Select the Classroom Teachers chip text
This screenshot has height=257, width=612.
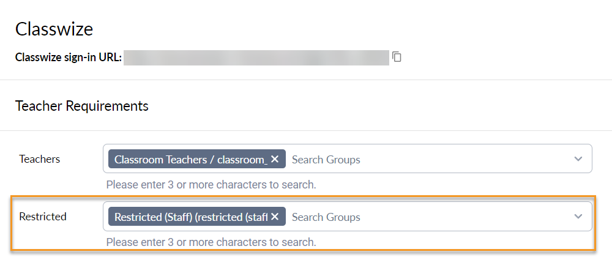[x=191, y=160]
